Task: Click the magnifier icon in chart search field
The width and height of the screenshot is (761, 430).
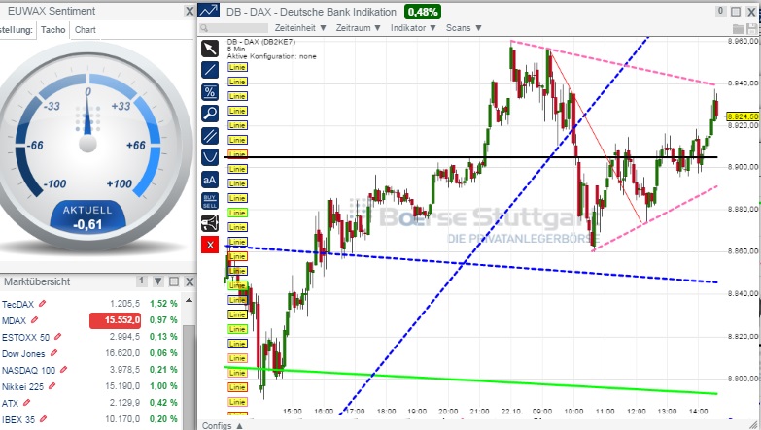Action: (x=204, y=28)
